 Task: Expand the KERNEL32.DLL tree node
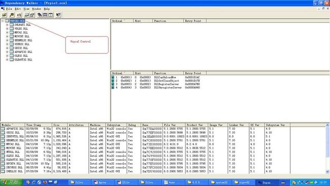click(x=7, y=40)
